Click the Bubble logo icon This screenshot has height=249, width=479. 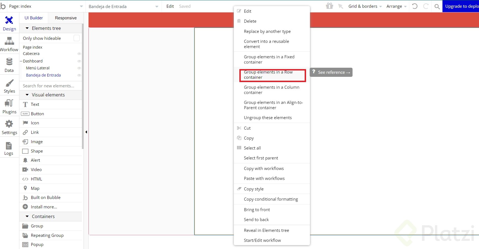click(x=3, y=6)
